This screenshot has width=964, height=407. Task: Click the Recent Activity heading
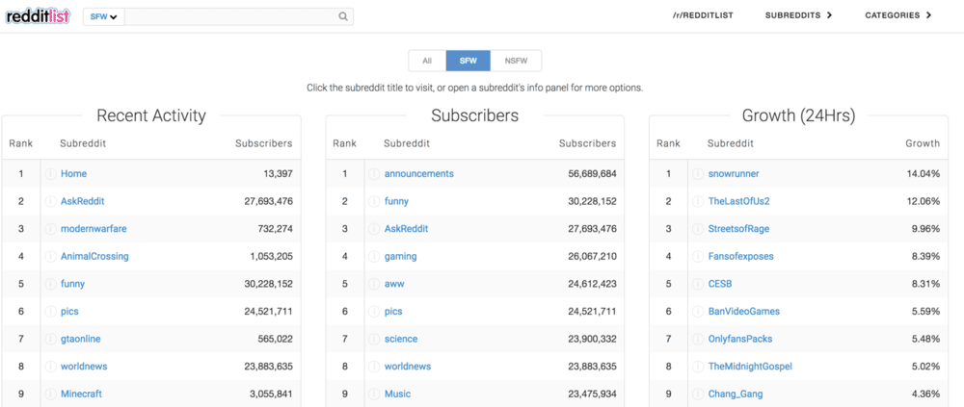pyautogui.click(x=151, y=115)
